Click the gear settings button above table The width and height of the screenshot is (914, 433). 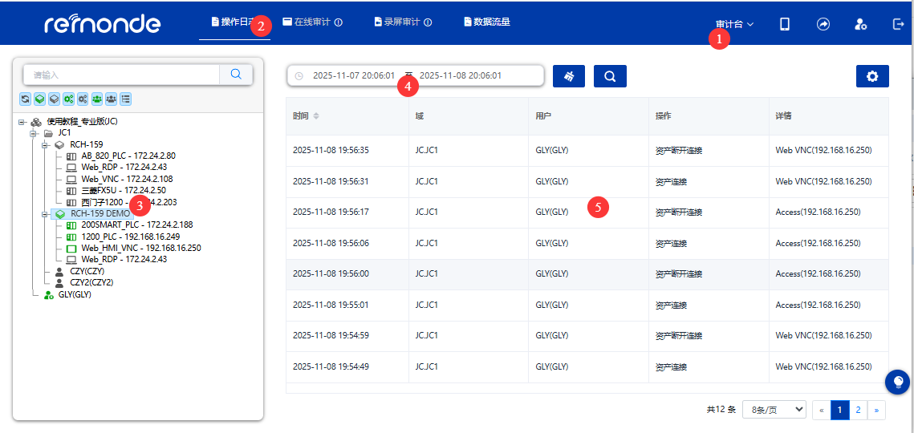tap(872, 76)
